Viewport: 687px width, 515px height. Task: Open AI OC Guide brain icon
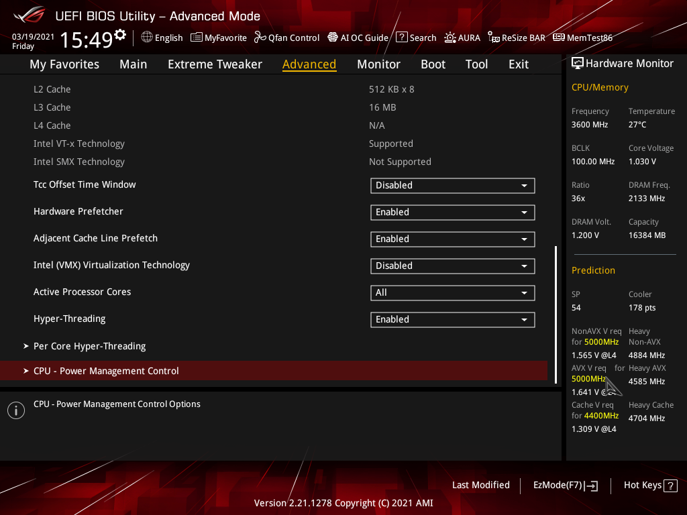[333, 38]
